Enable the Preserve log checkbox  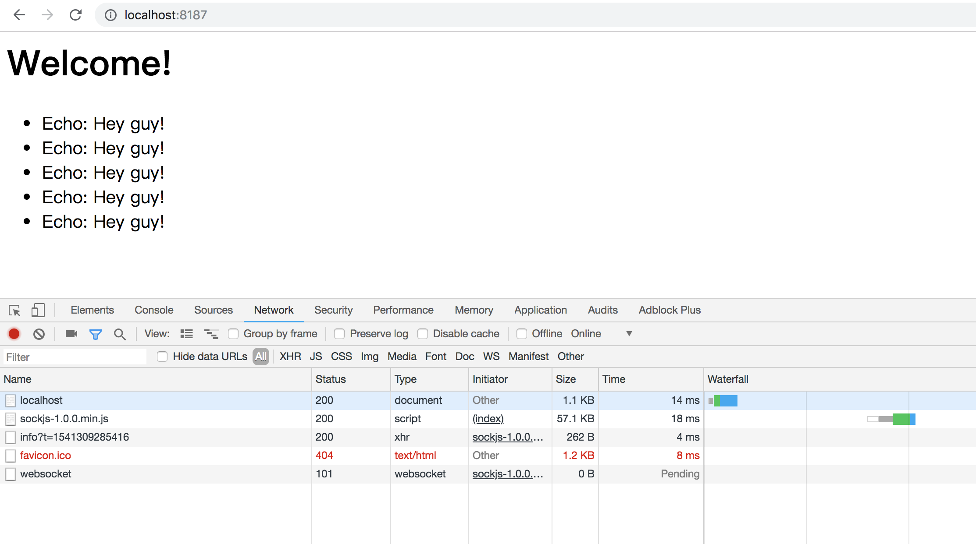(339, 334)
